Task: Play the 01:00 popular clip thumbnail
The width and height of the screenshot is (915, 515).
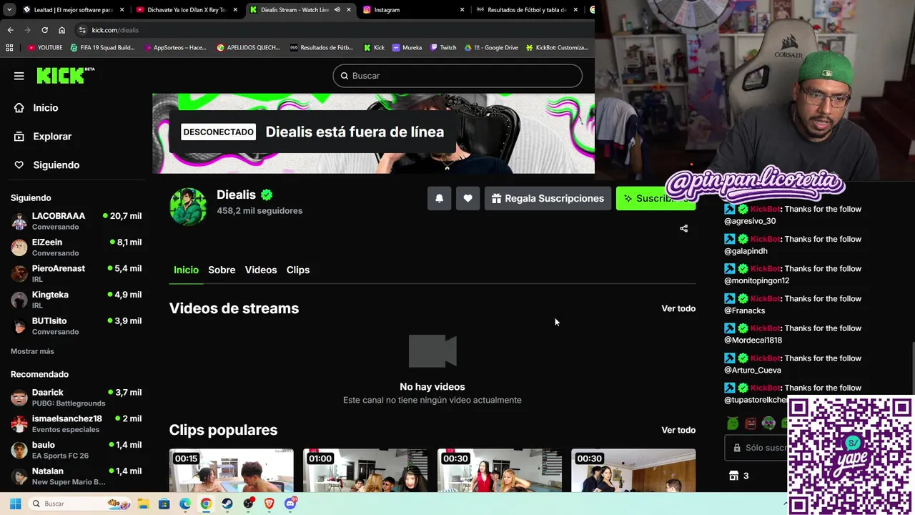Action: coord(365,471)
